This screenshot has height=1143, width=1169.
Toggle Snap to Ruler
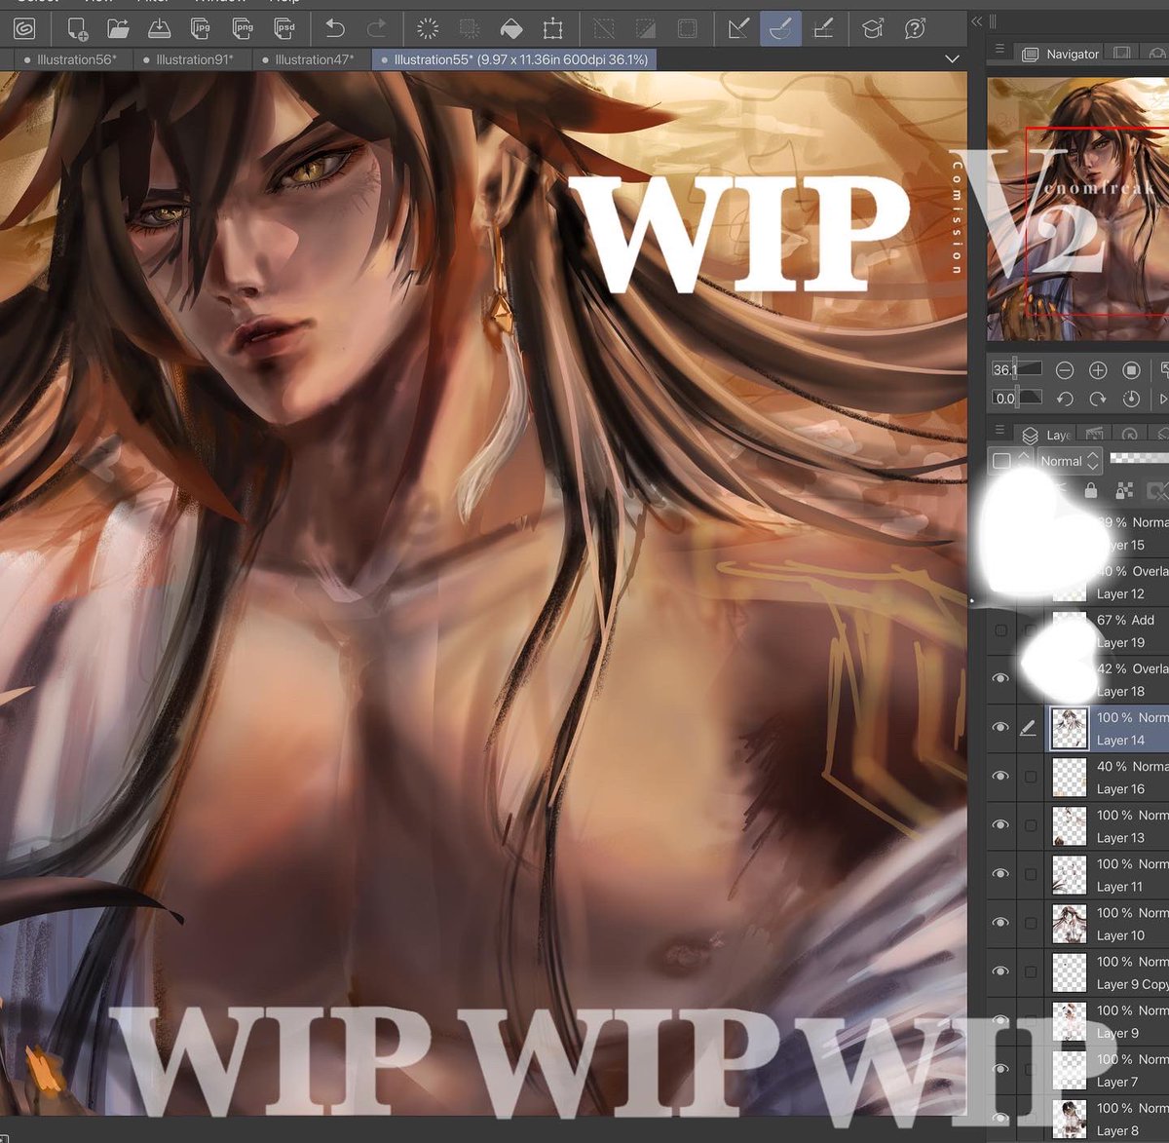(738, 28)
